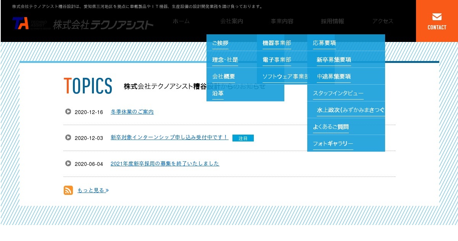Click the orange RSS feed icon

click(x=68, y=190)
